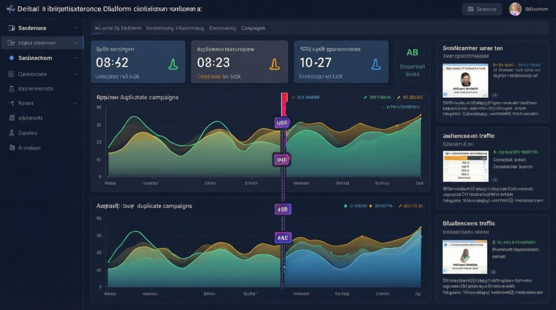Open the thumbnail in the Bludencees traffic panel
The height and width of the screenshot is (310, 556).
[465, 256]
